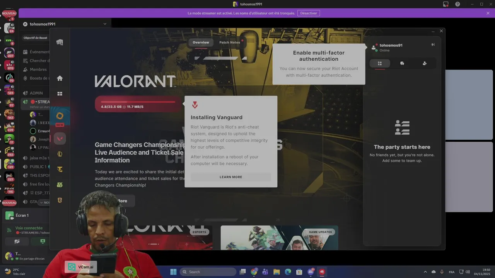Image resolution: width=495 pixels, height=278 pixels.
Task: Collapse the Riot social panel
Action: point(433,44)
